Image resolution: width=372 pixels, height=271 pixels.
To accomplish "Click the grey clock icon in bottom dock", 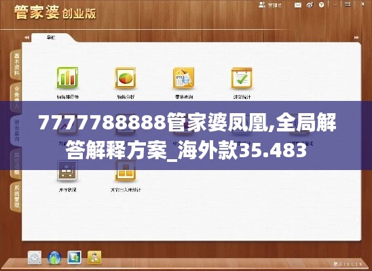I will 35,257.
